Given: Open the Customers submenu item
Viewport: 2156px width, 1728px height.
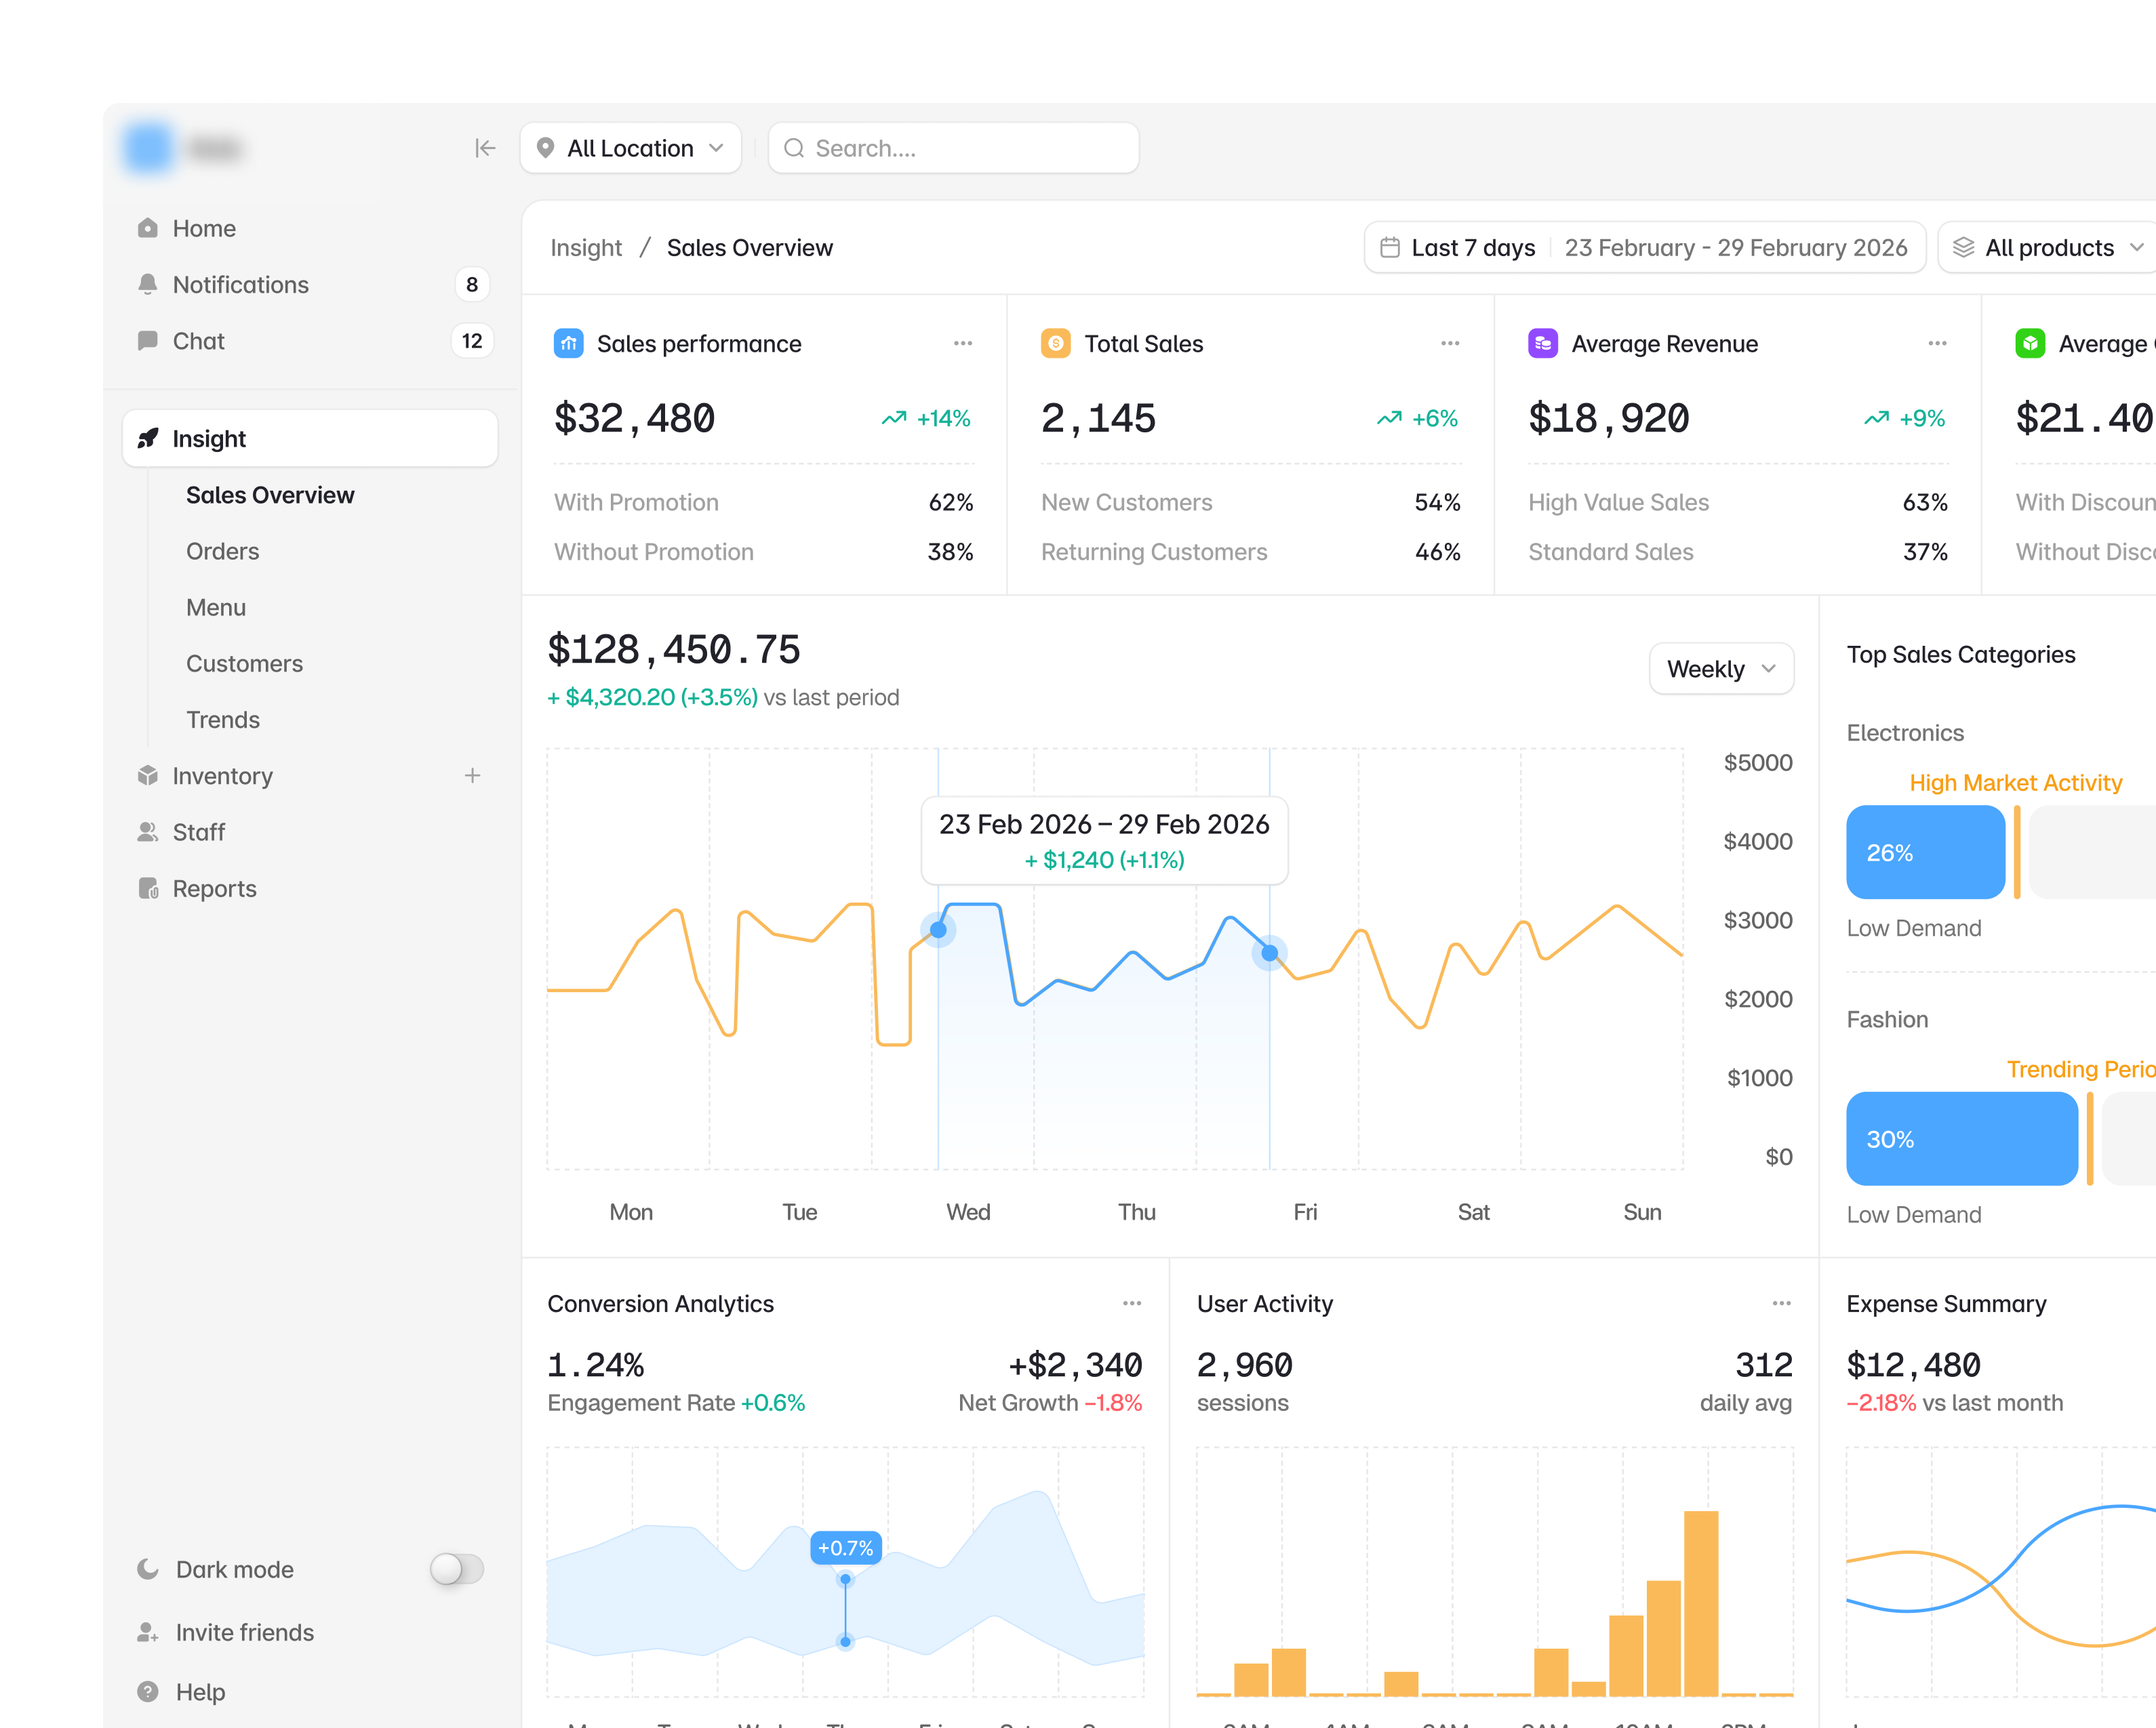Looking at the screenshot, I should (x=244, y=663).
